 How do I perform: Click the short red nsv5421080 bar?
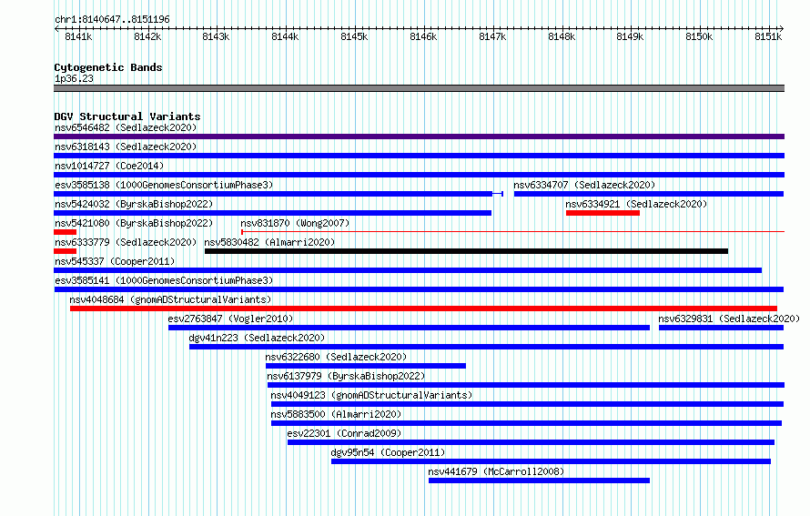pos(66,232)
